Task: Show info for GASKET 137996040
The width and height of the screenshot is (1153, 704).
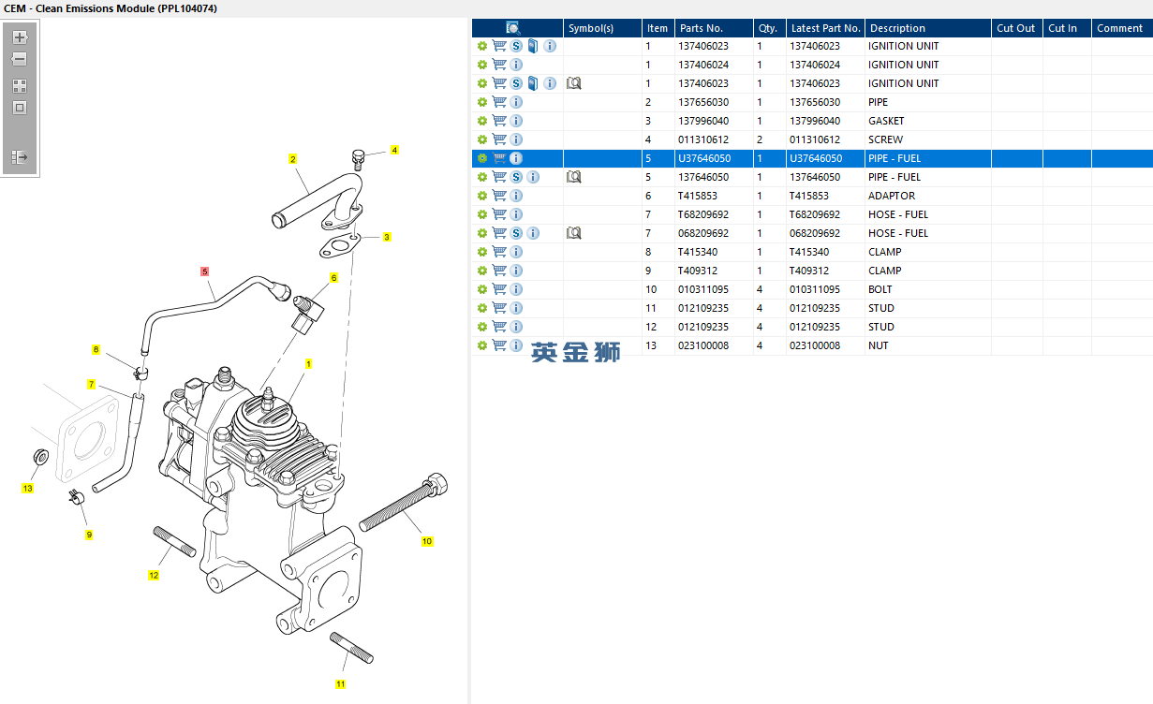Action: (516, 121)
